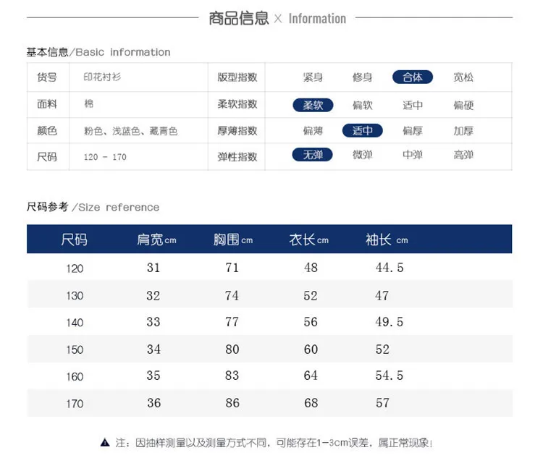The image size is (543, 458).
Task: Click the 微弹 elasticity option
Action: pyautogui.click(x=362, y=155)
